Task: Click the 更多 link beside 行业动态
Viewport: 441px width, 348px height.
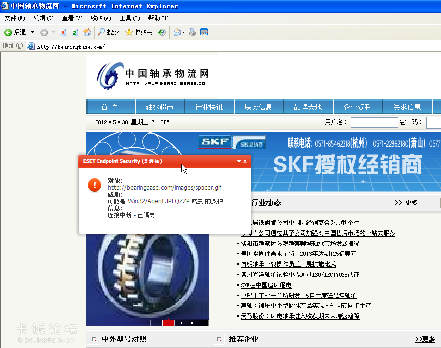Action: [x=406, y=202]
